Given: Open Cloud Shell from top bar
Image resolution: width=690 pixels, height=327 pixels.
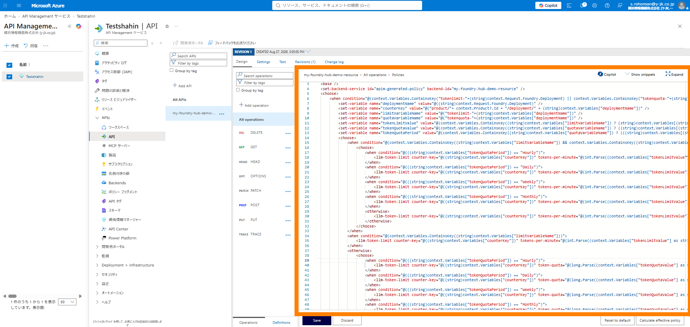Looking at the screenshot, I should click(x=569, y=5).
